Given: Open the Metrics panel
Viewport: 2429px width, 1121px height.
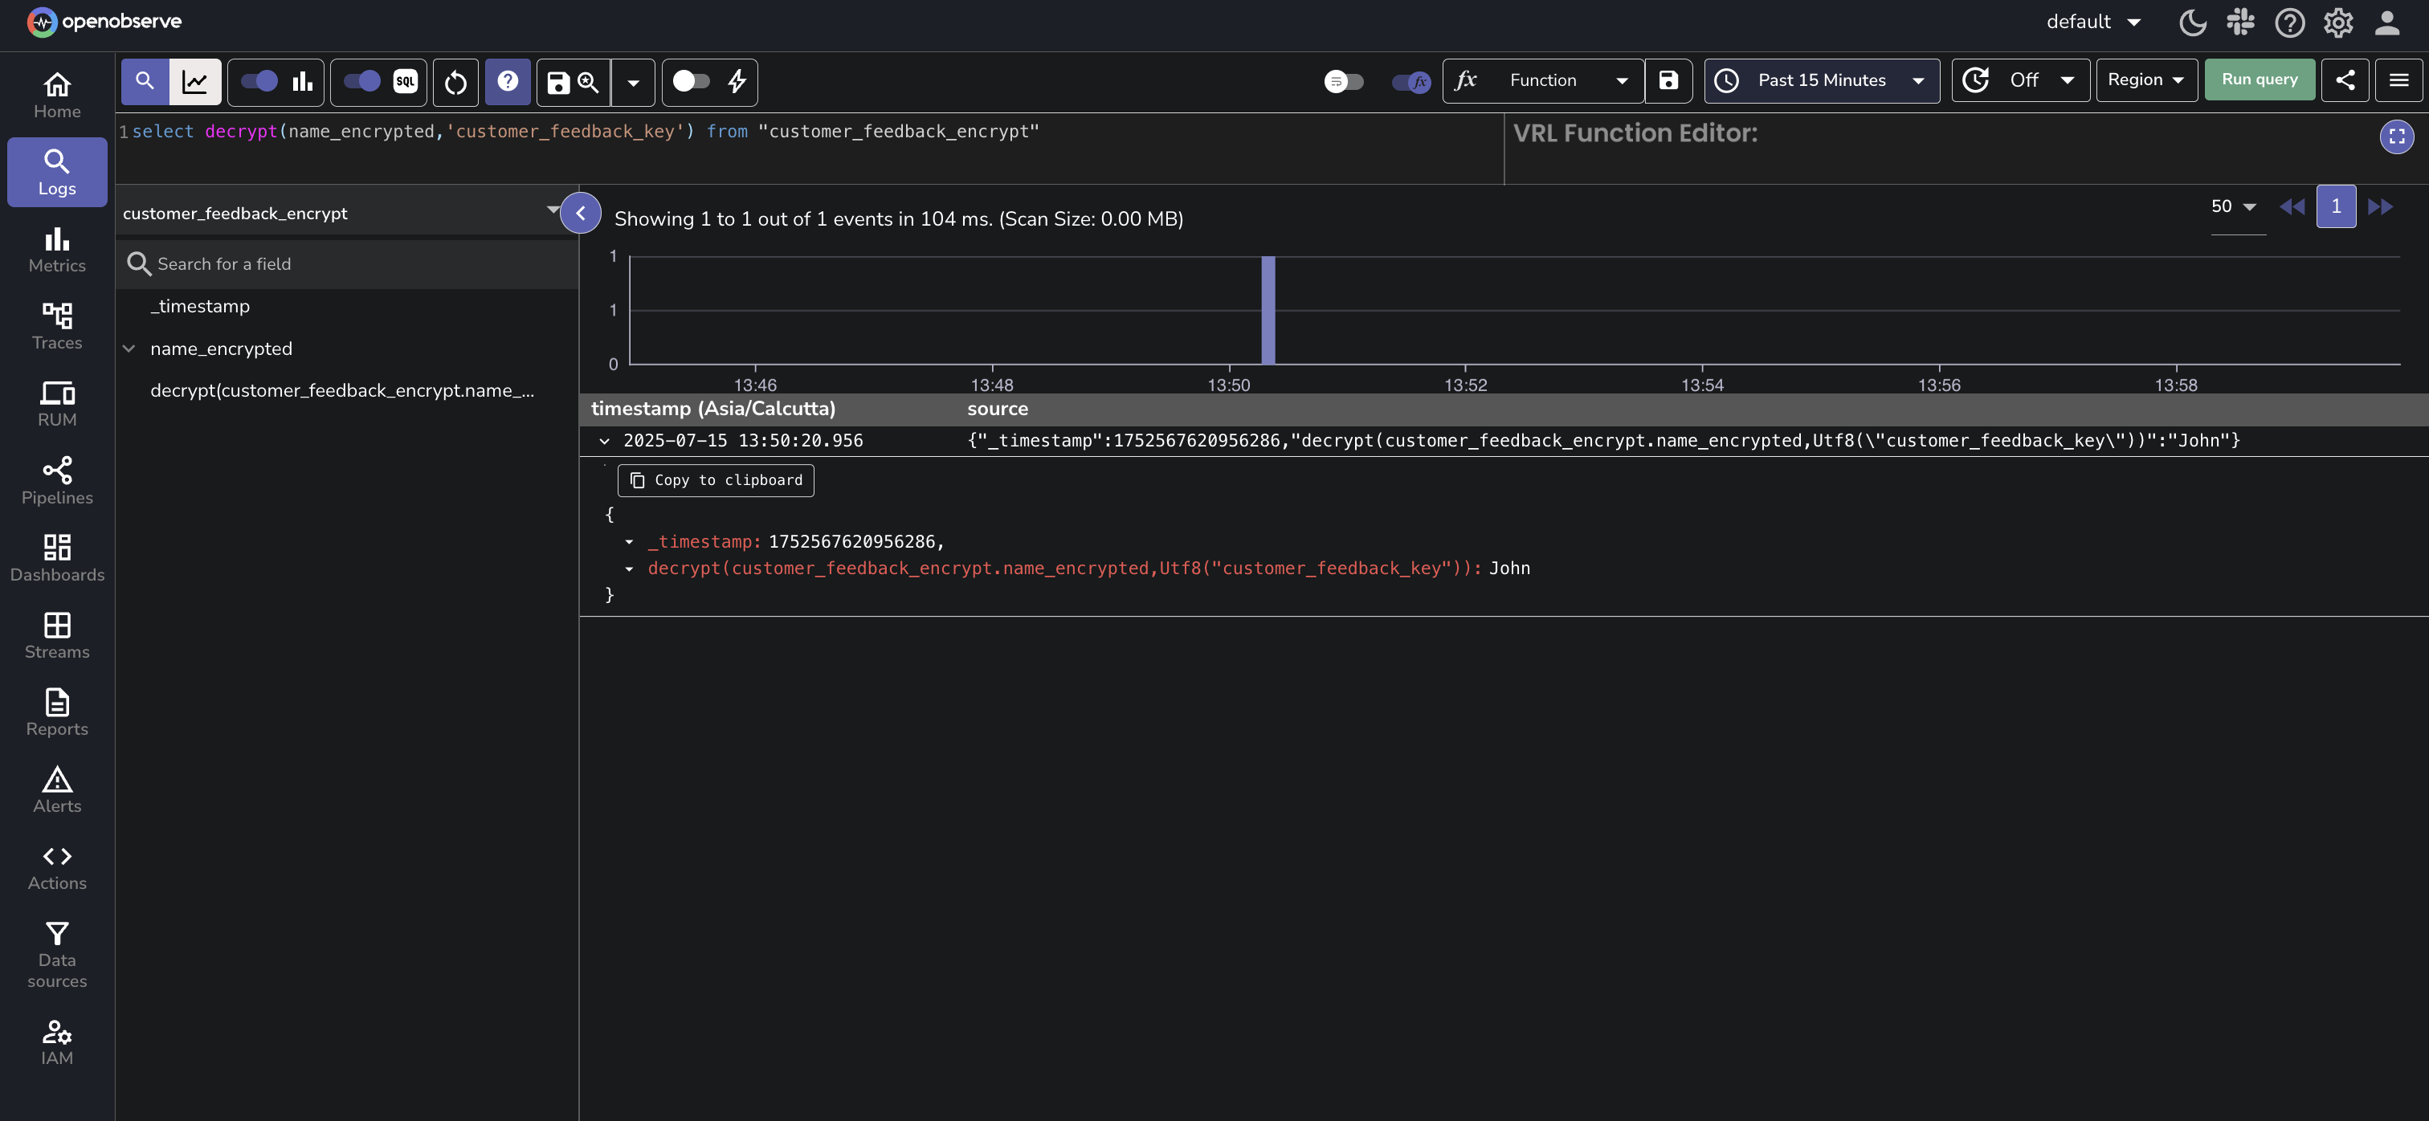Looking at the screenshot, I should pyautogui.click(x=56, y=250).
